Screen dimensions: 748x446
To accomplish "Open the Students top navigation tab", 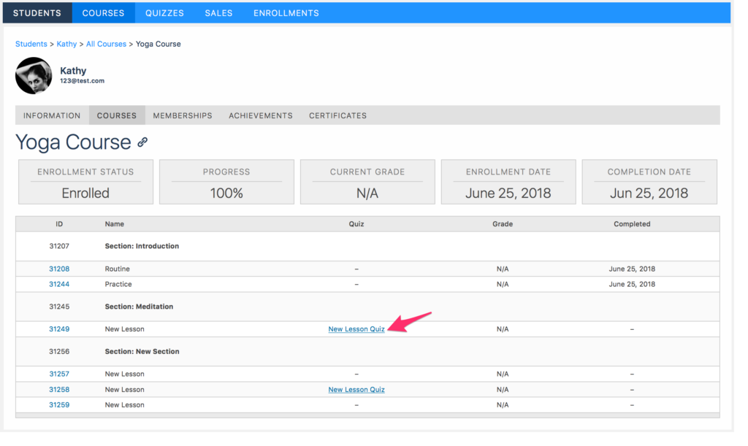I will (x=37, y=13).
